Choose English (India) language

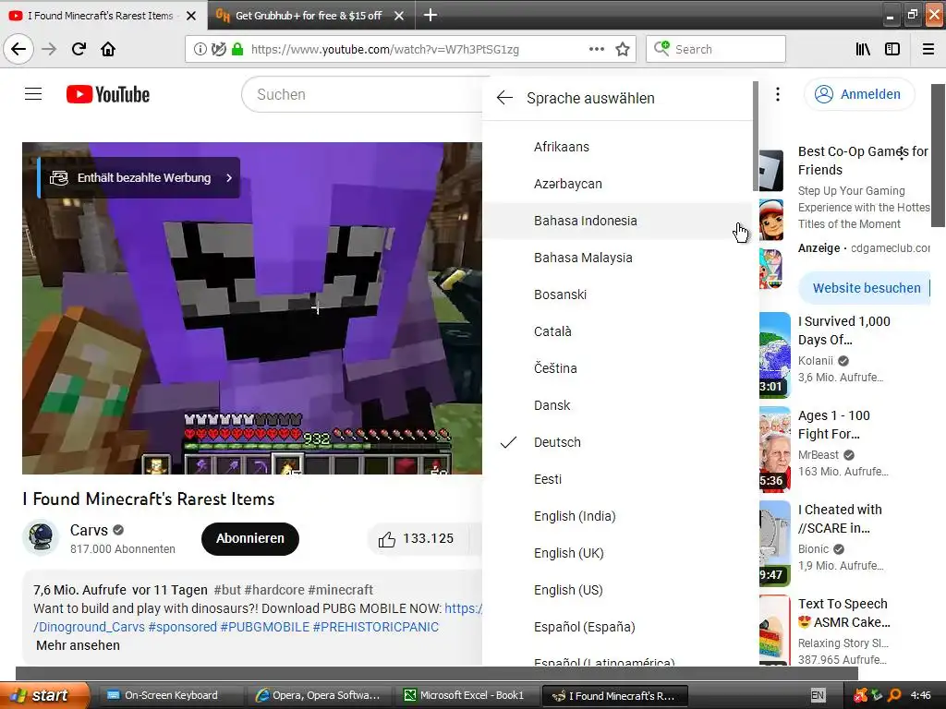[617, 516]
